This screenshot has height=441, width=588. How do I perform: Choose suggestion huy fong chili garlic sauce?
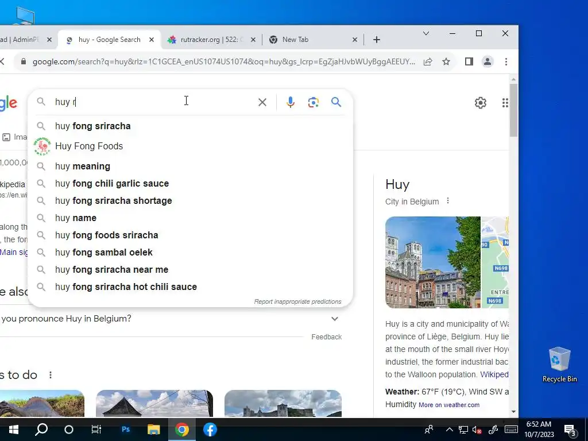pyautogui.click(x=190, y=183)
